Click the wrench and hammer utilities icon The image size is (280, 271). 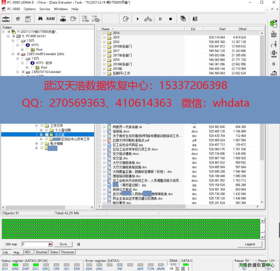18,19
